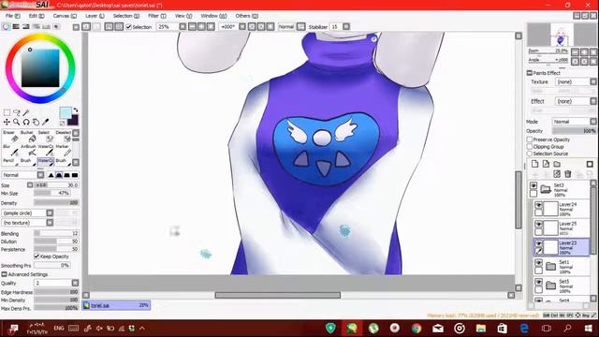The height and width of the screenshot is (337, 599).
Task: Select the highlighted WaterColor tool
Action: pos(45,162)
